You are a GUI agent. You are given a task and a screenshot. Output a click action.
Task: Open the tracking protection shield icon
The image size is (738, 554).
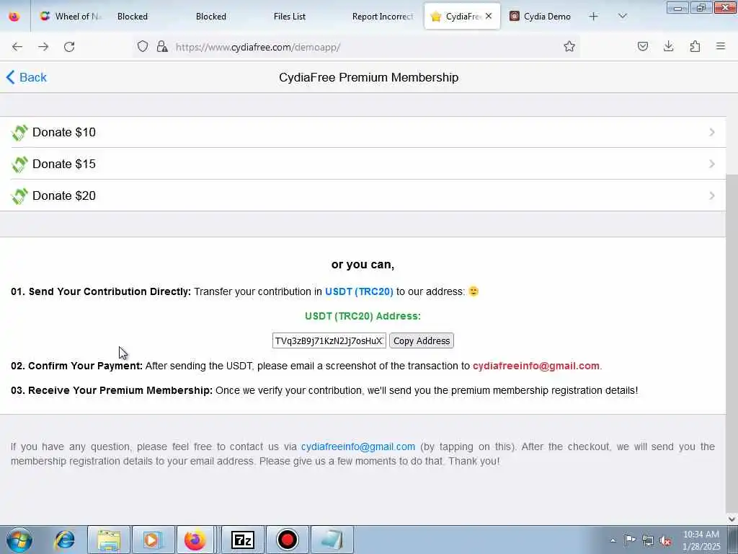(143, 46)
